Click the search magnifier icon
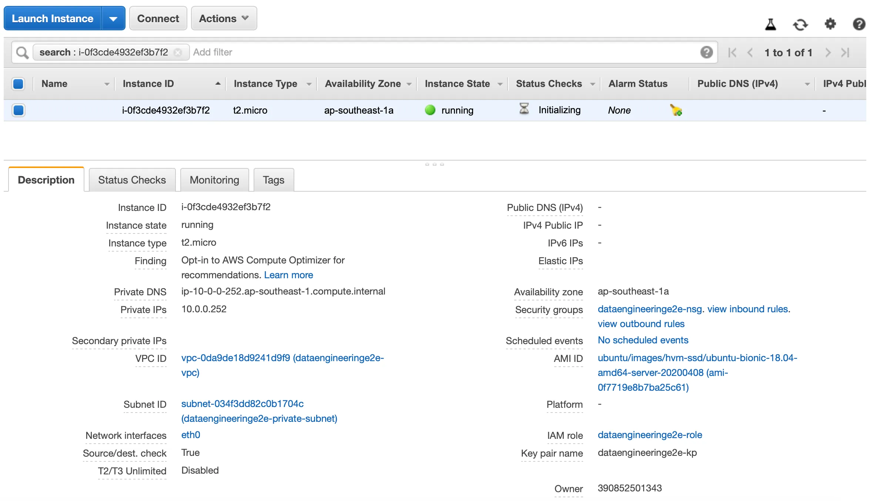 [x=23, y=53]
